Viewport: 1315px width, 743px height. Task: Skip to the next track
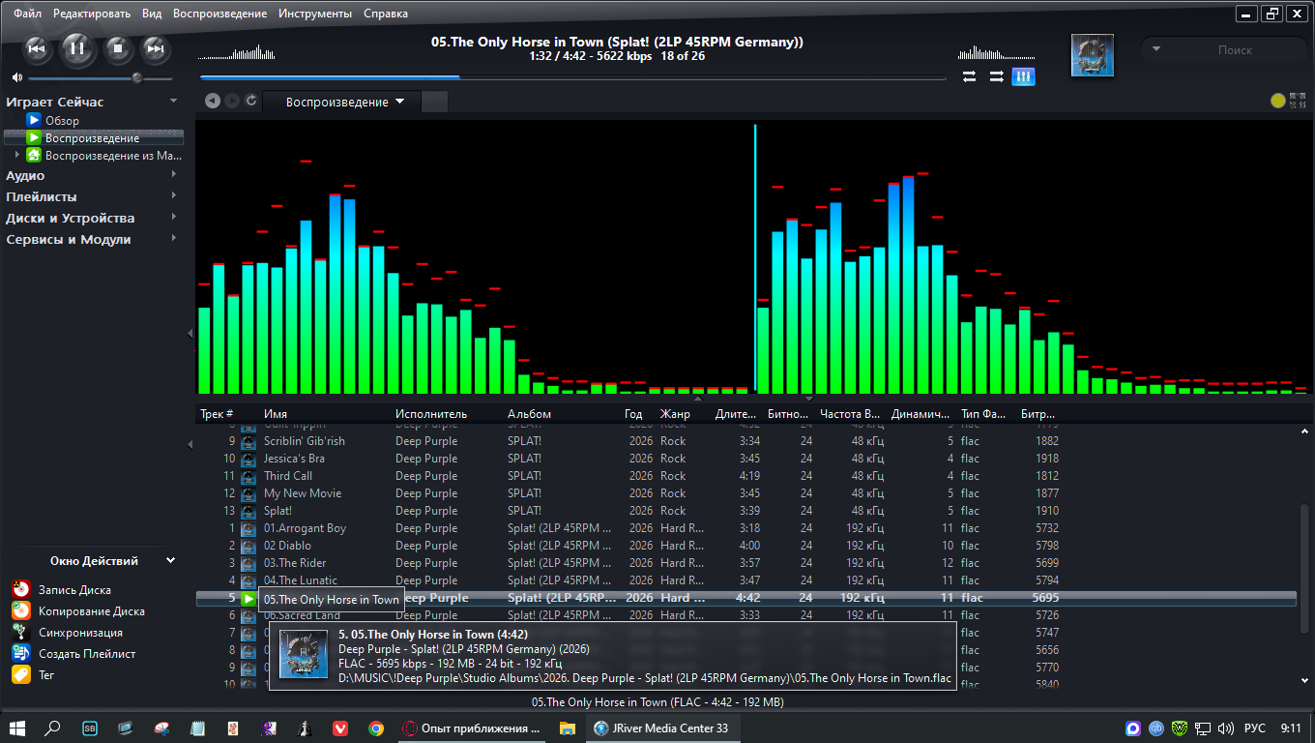156,48
